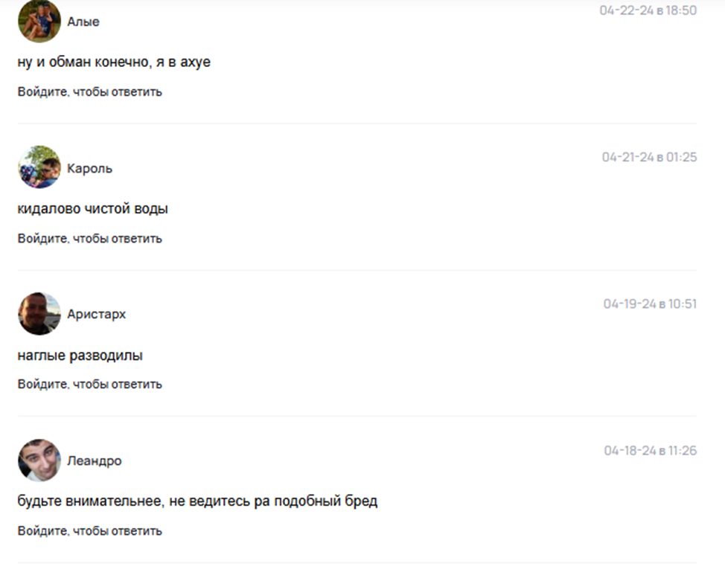
Task: Click the timestamp 04-19-24 в 10:51
Action: coord(650,304)
